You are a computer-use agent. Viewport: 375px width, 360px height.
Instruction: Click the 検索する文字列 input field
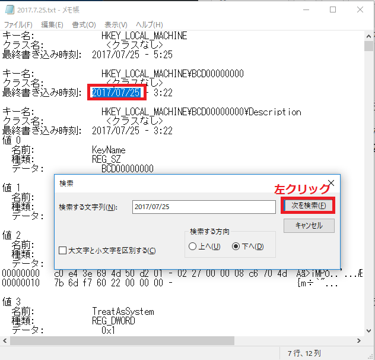tap(204, 207)
